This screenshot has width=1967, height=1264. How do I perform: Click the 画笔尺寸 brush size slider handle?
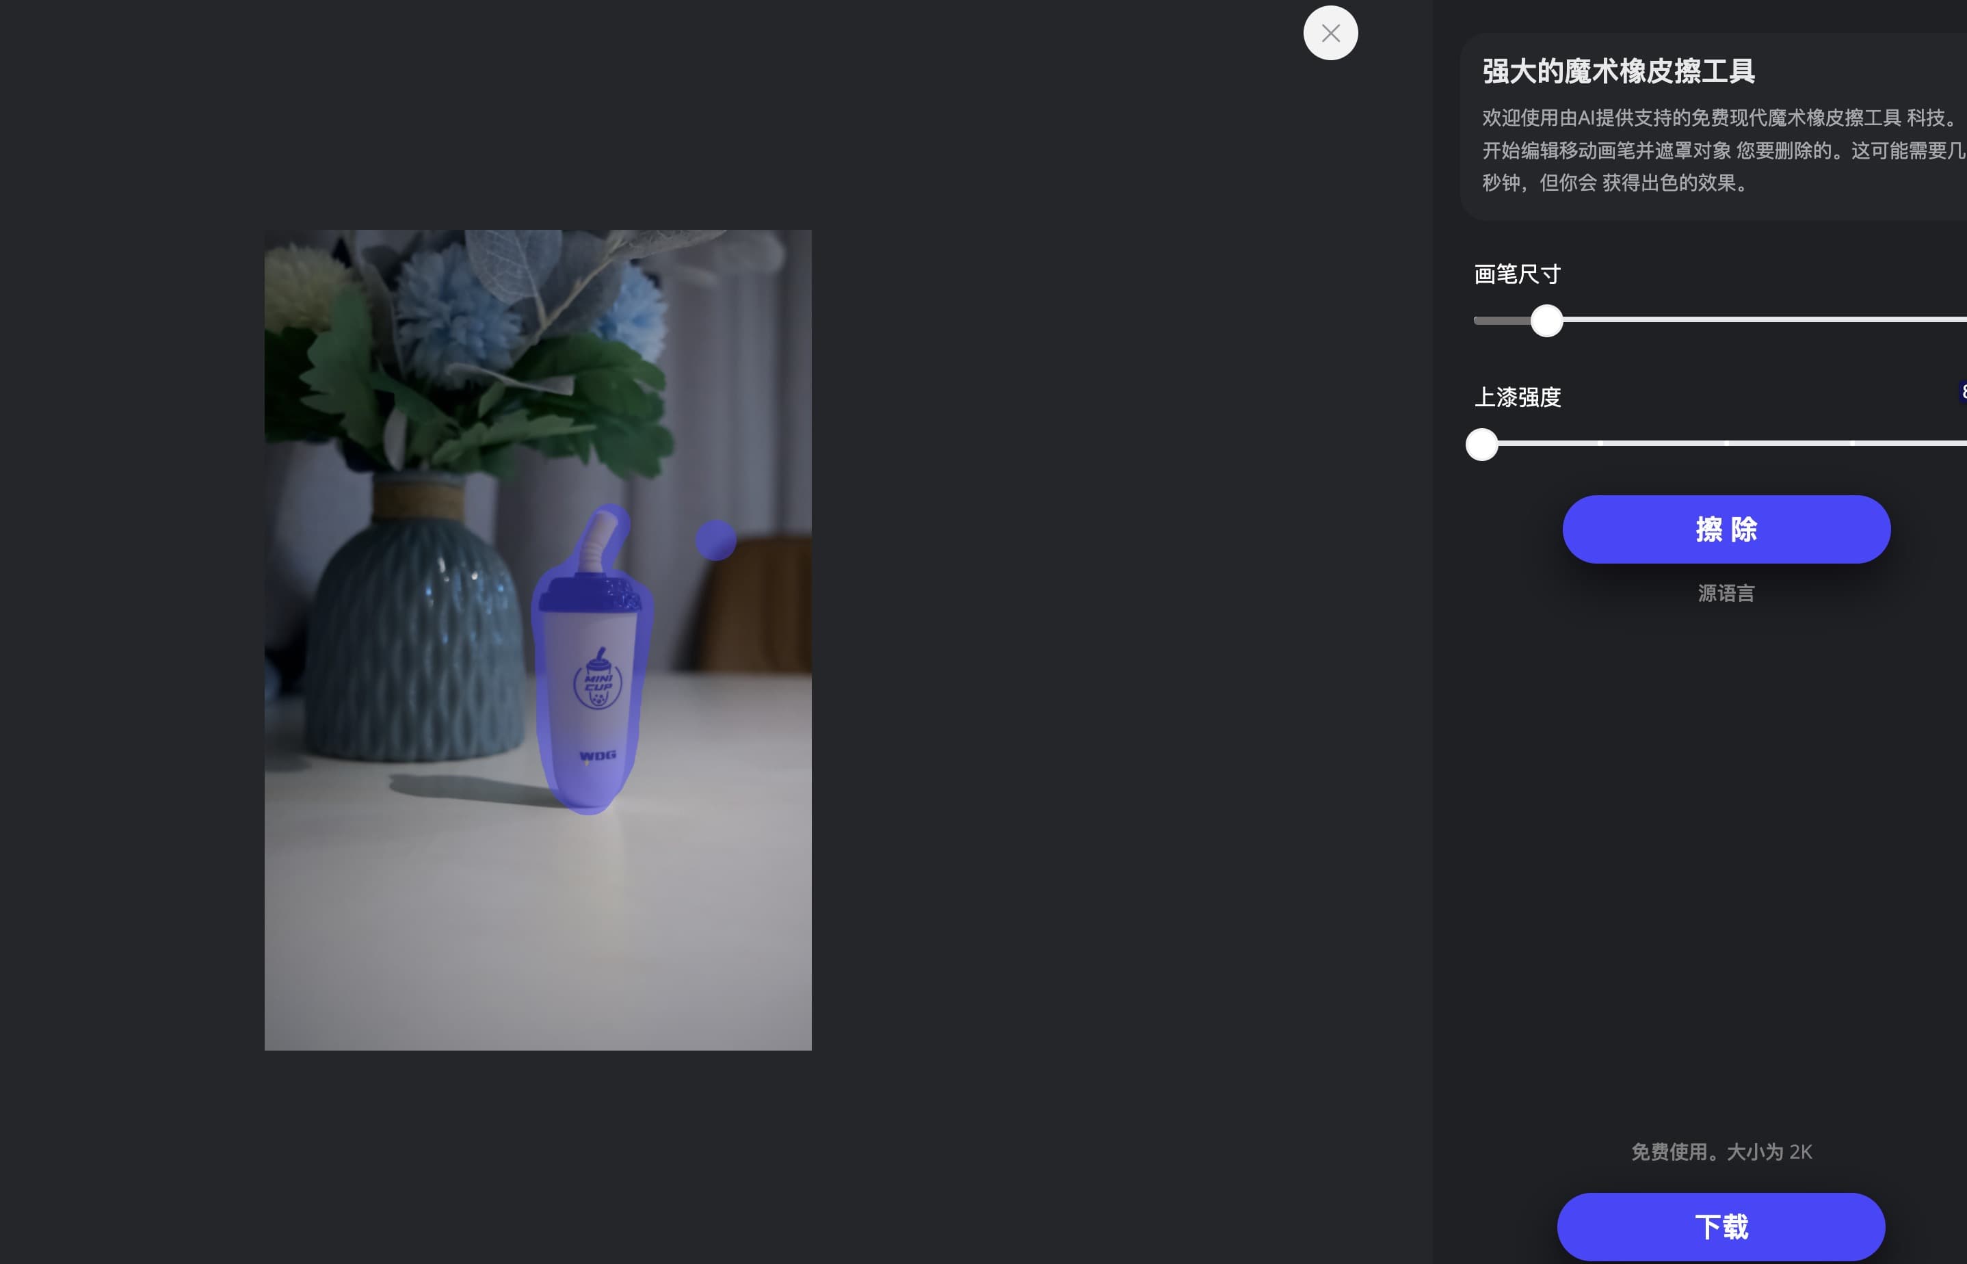coord(1546,321)
